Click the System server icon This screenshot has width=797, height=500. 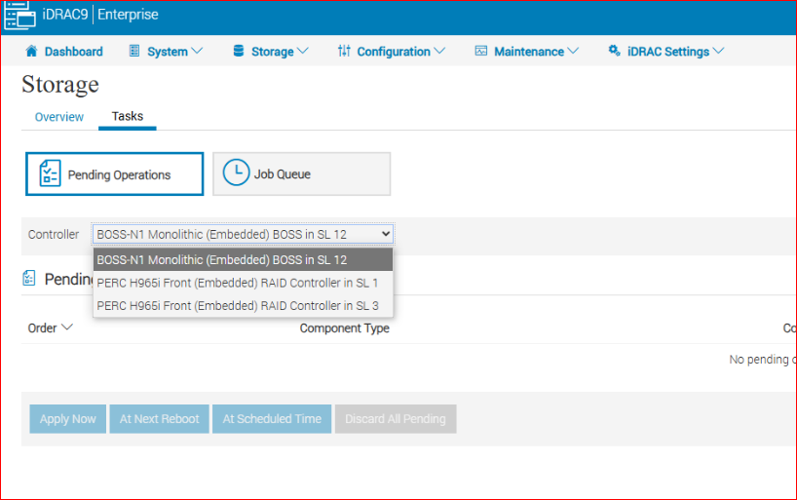[134, 52]
